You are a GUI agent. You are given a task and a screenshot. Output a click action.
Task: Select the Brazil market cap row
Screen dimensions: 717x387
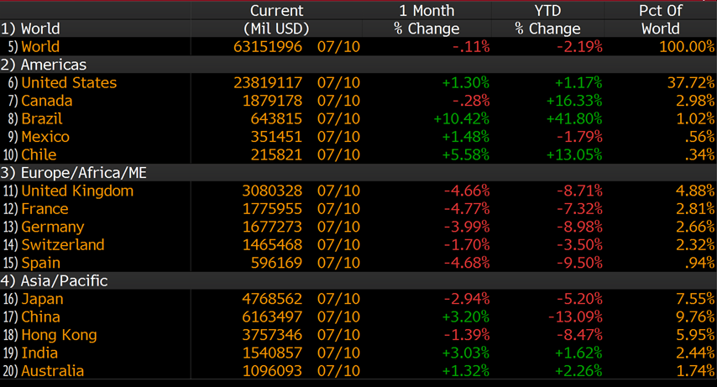[x=41, y=118]
